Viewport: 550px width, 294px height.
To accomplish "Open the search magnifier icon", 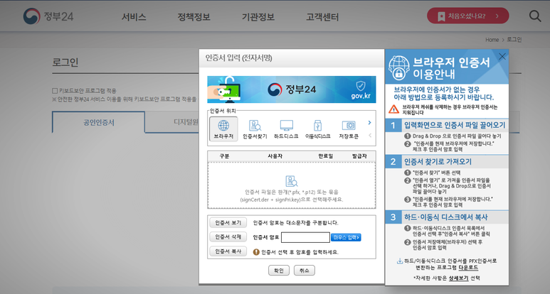I will [x=535, y=16].
